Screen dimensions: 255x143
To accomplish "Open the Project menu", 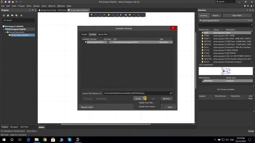I will click(x=21, y=6).
